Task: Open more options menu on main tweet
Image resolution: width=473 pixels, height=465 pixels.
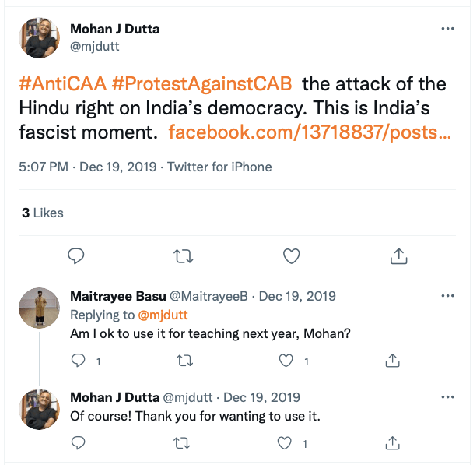Action: pyautogui.click(x=447, y=29)
